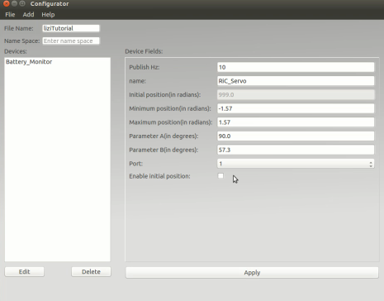Click the Minimum position field
Viewport: 384px width, 301px height.
pyautogui.click(x=296, y=108)
